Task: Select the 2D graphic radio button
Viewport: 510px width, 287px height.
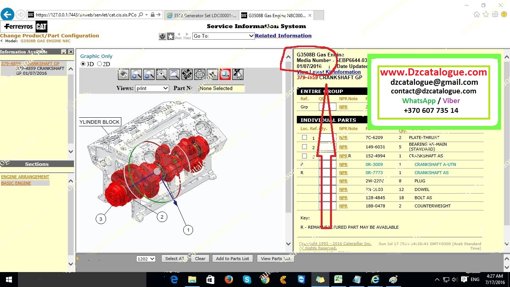Action: [99, 64]
